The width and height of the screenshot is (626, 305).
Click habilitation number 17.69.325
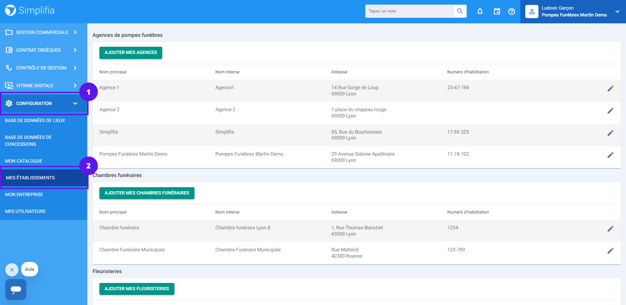click(458, 132)
